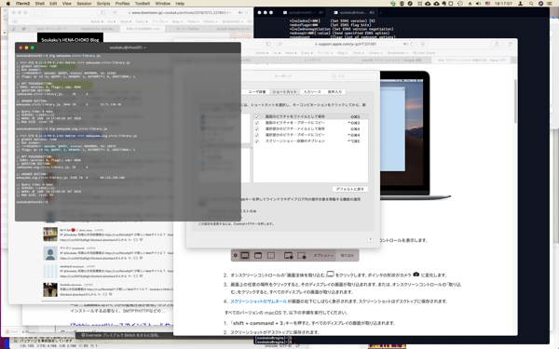Click the Soukaku's HENA-CHOKO Blog header
This screenshot has height=349, width=559.
pos(70,40)
